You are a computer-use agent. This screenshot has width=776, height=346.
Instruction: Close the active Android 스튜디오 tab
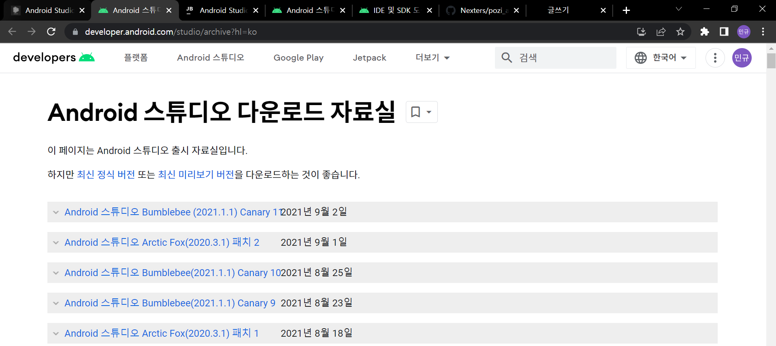pyautogui.click(x=169, y=11)
